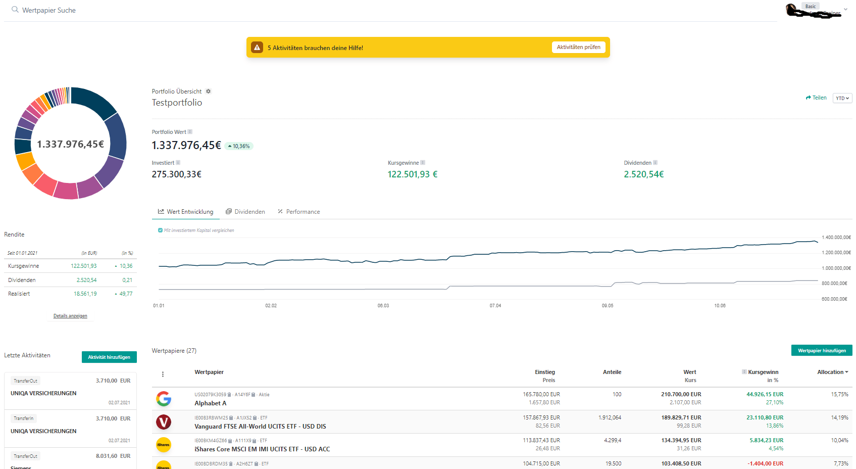Open the TransferIn UNIQA activity card

pos(70,429)
